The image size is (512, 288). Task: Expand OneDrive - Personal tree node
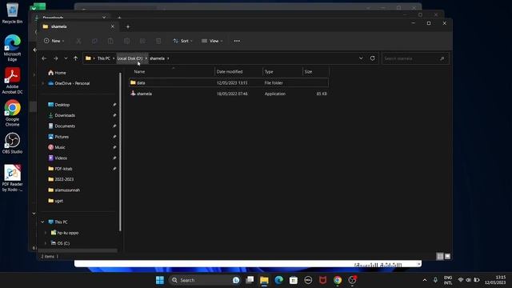(42, 83)
